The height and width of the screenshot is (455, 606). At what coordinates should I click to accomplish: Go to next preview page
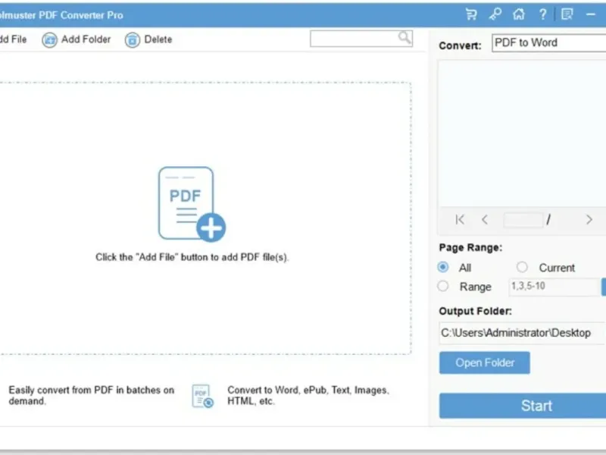[589, 220]
